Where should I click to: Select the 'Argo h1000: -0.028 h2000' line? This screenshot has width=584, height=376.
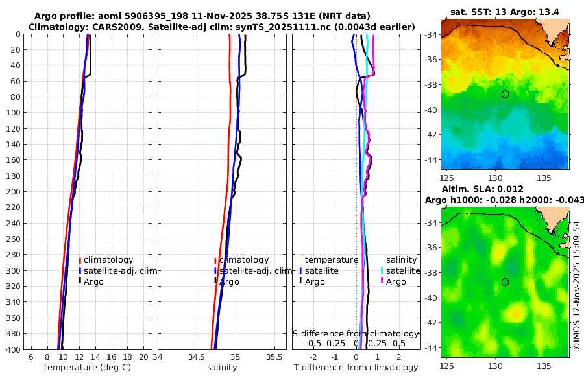505,200
